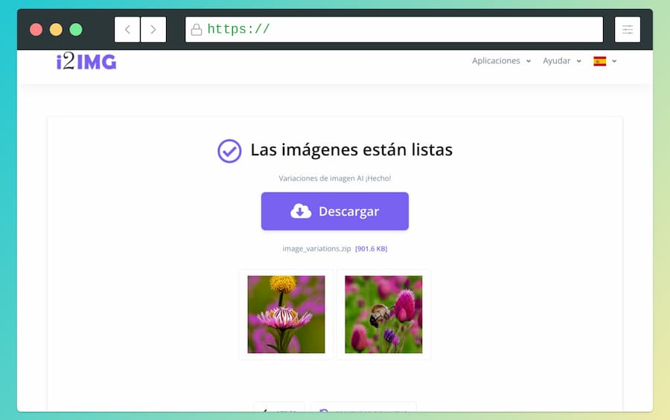Click the image_variations.zip file name
The image size is (670, 420).
pyautogui.click(x=316, y=248)
